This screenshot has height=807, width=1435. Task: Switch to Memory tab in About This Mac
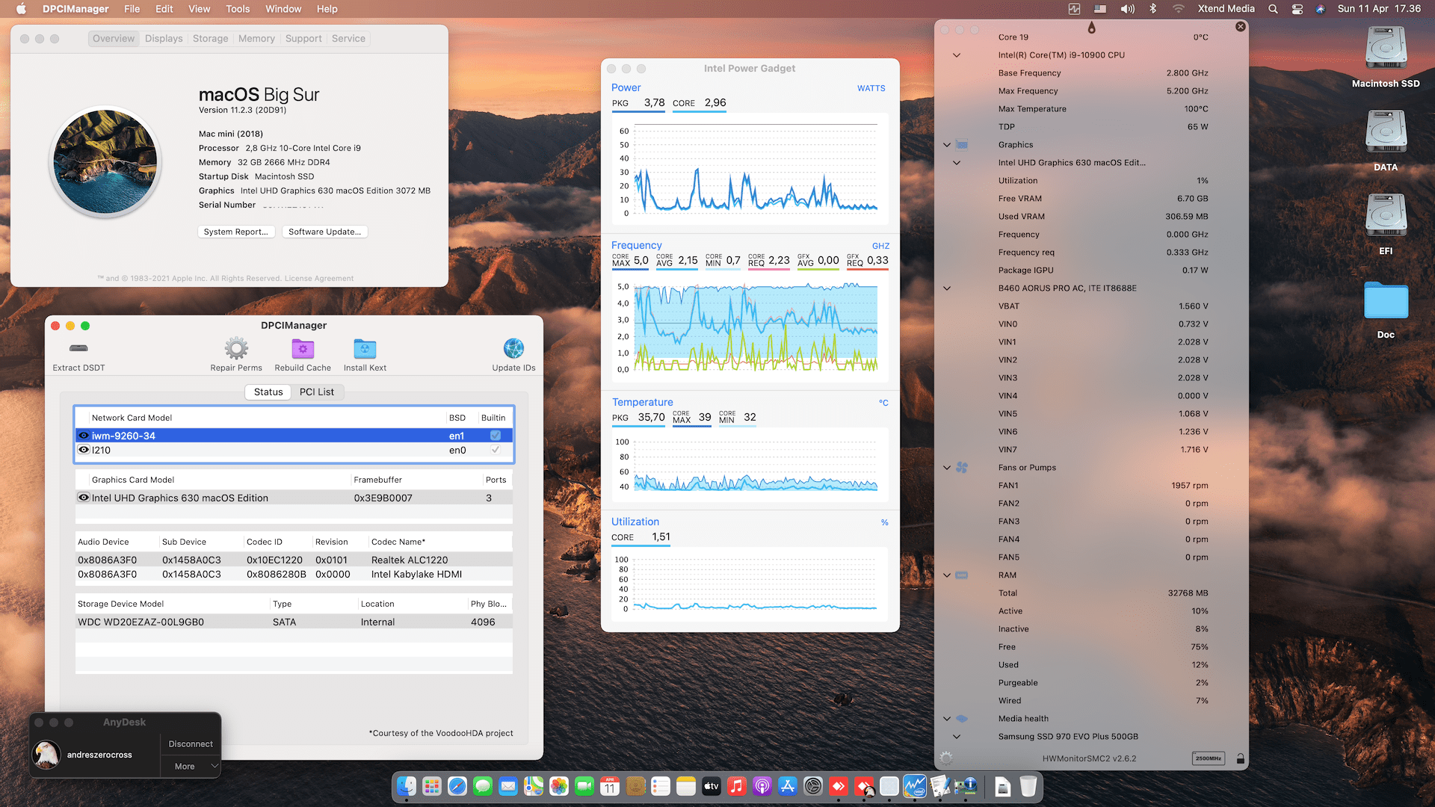(x=256, y=38)
